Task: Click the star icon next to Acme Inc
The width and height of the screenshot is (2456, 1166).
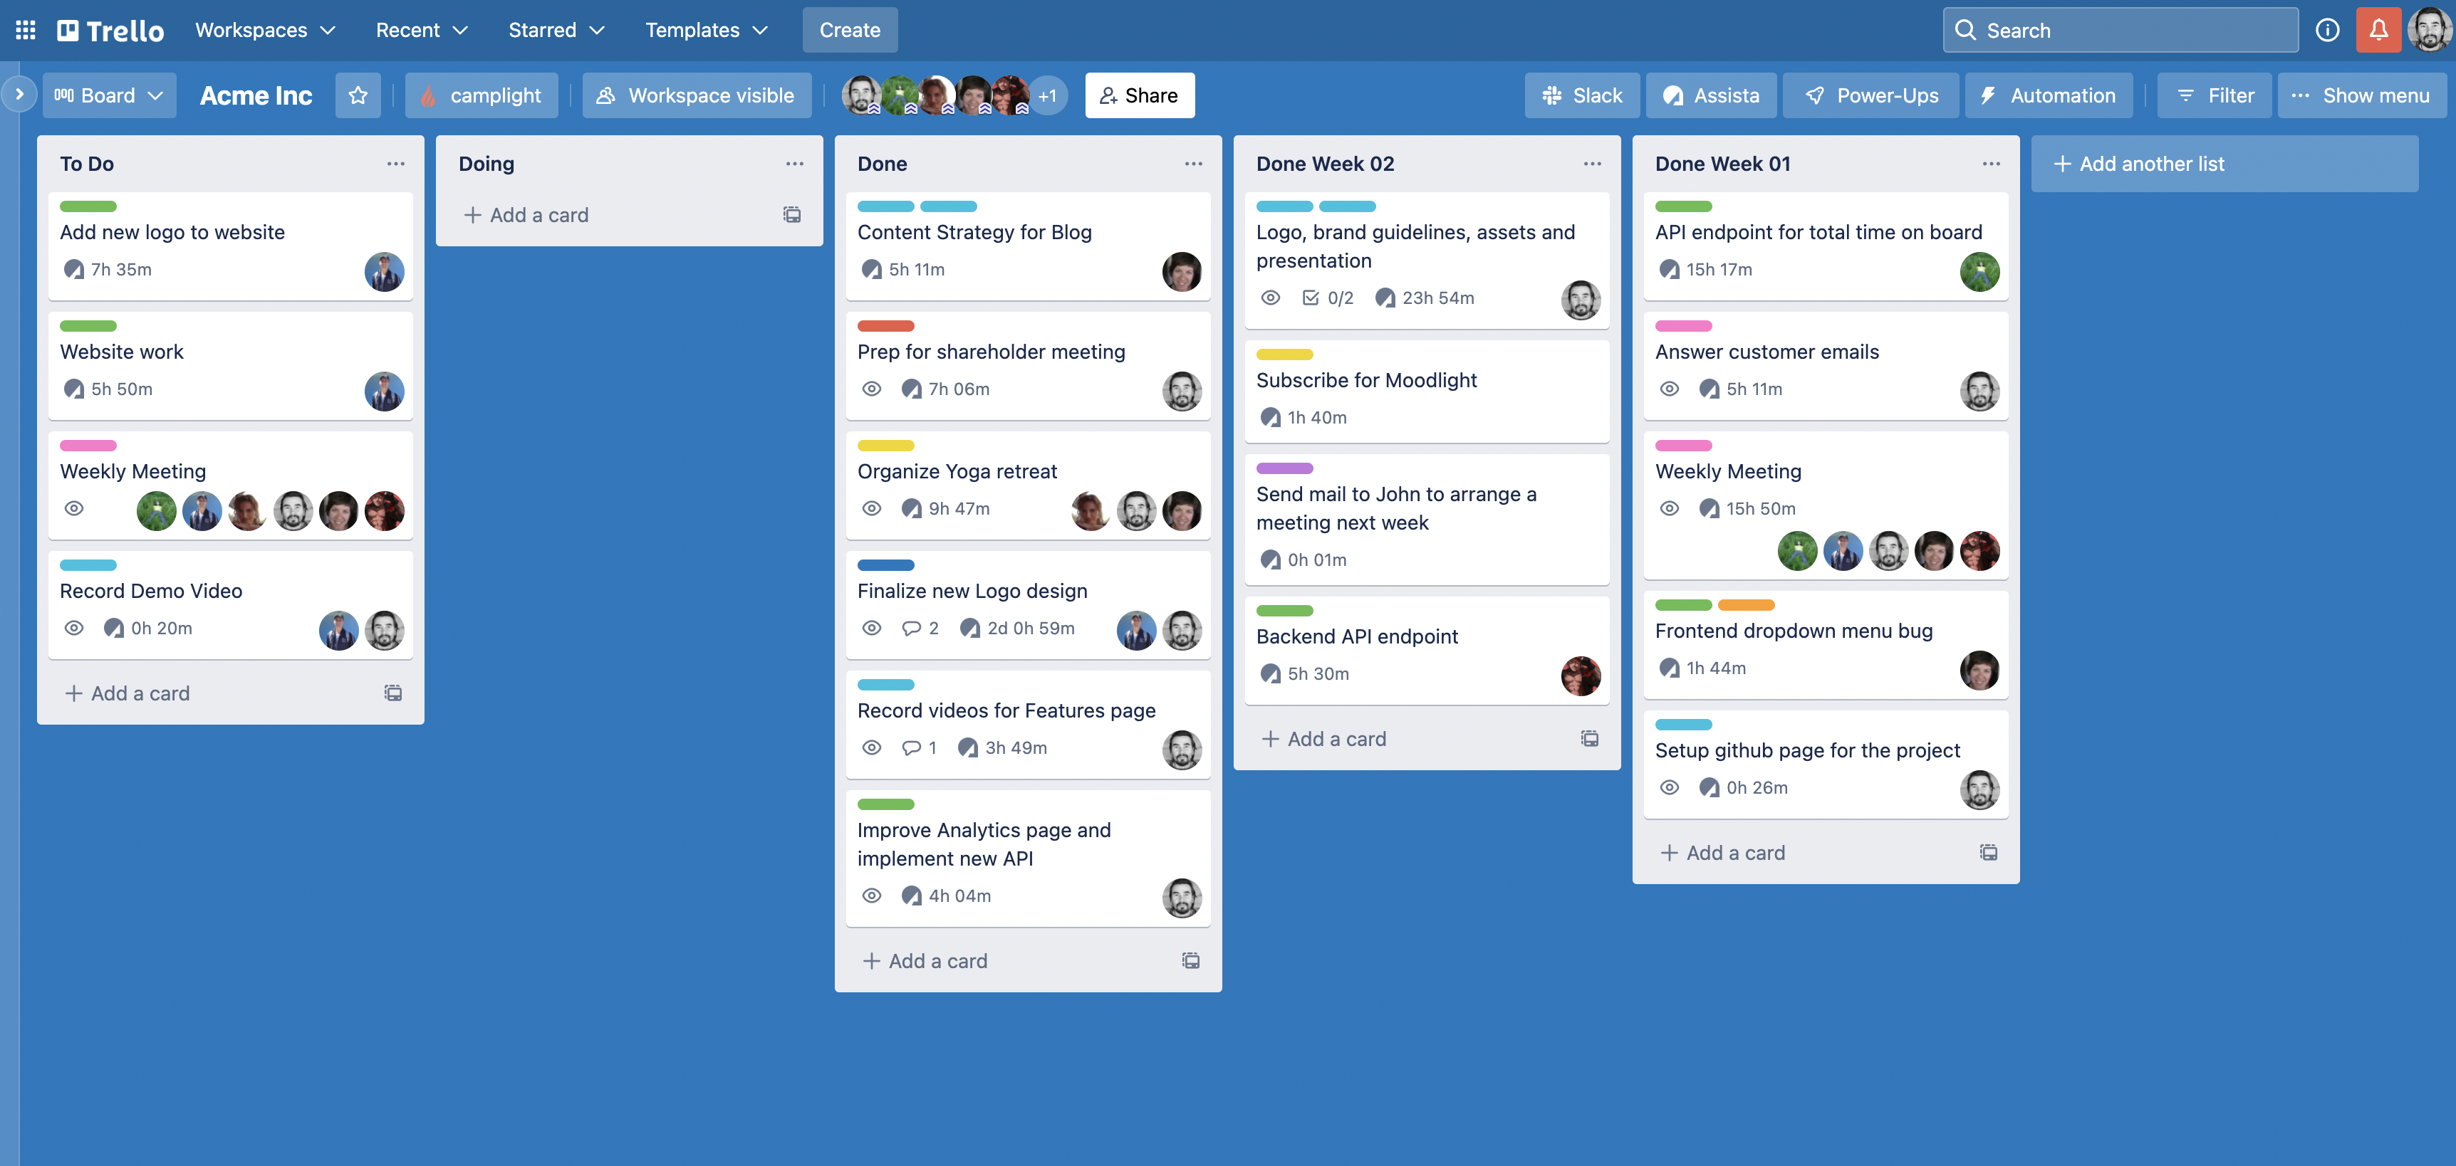Action: 355,95
